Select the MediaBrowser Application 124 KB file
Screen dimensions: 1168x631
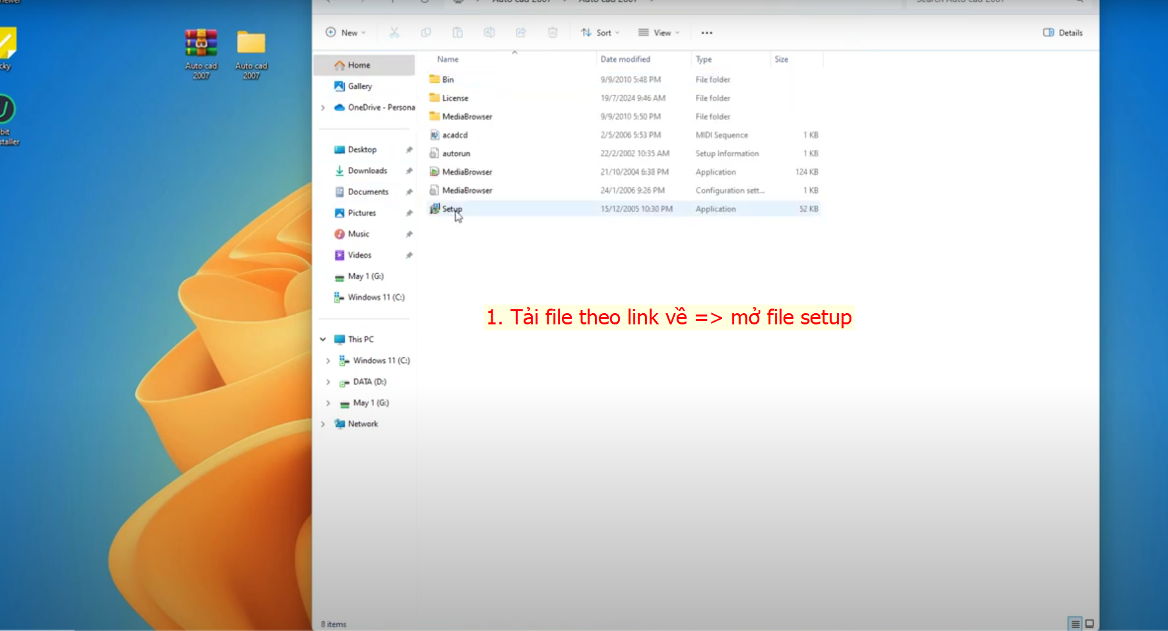(625, 171)
